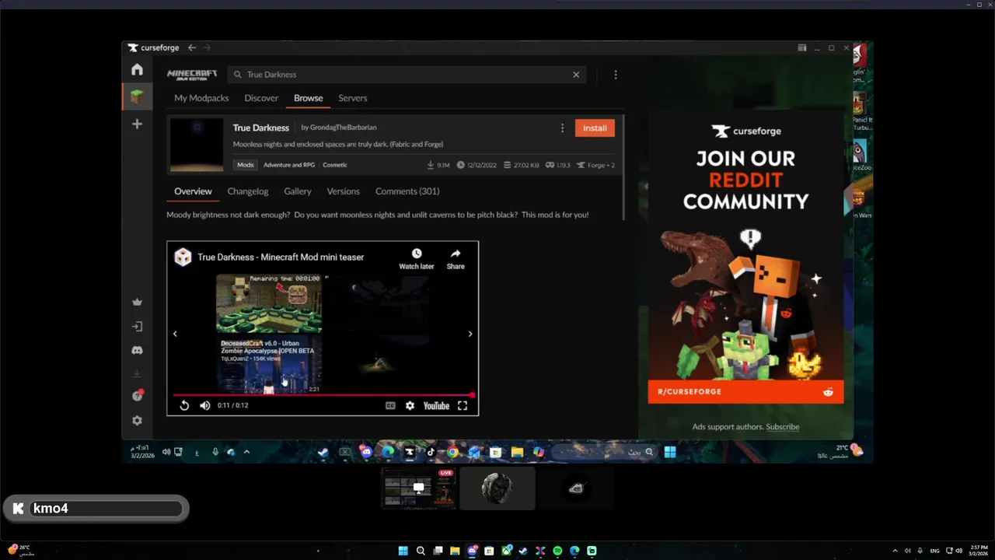Click the Mods category tag

(x=246, y=165)
